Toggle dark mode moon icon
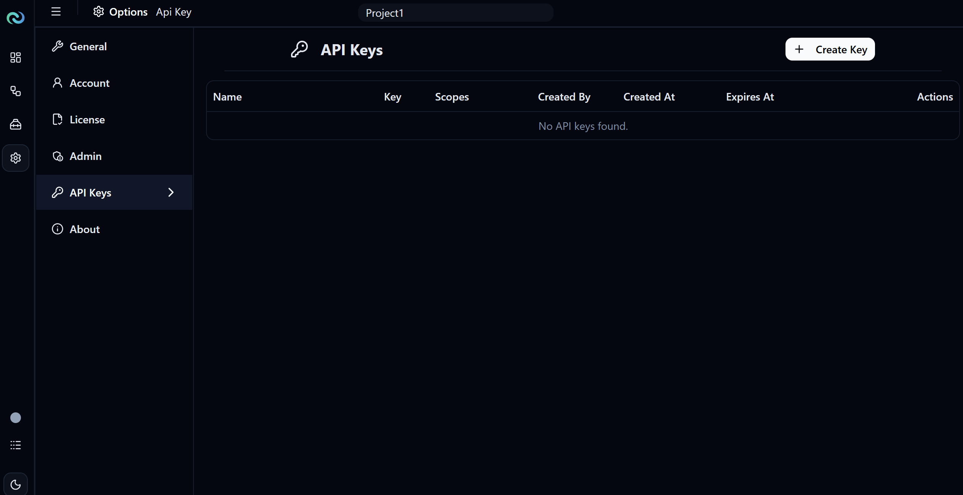The height and width of the screenshot is (495, 963). (16, 485)
